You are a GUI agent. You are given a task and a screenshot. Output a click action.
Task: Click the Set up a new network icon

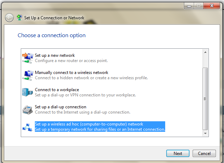point(27,58)
